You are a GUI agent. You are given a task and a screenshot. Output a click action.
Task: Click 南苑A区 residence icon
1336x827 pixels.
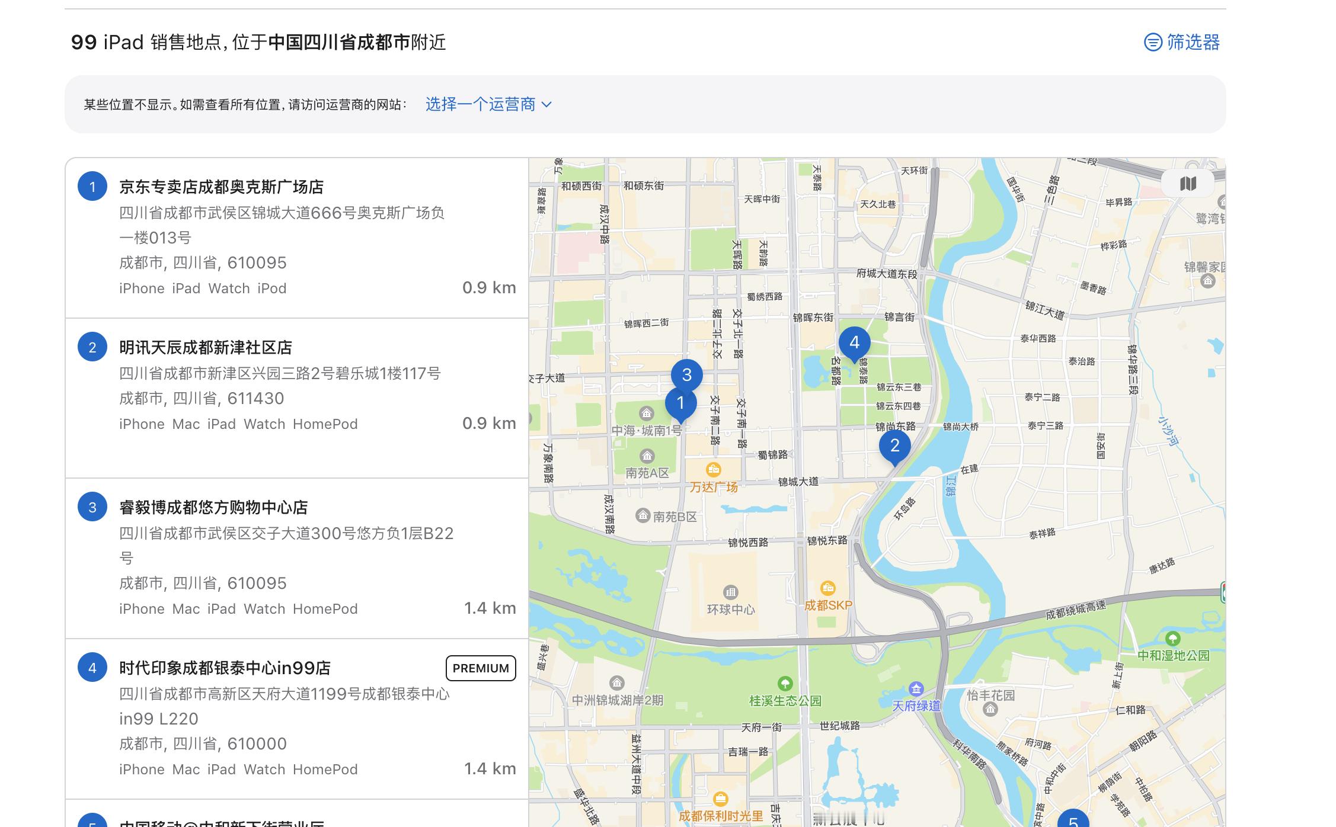647,456
